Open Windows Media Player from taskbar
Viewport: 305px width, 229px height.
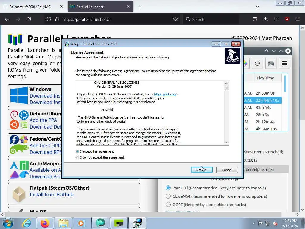pos(82,223)
